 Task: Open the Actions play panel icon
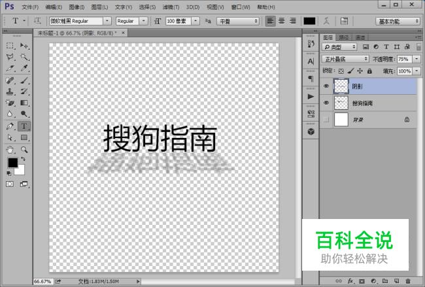pyautogui.click(x=311, y=97)
